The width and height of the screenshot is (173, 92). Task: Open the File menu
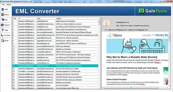tap(3, 4)
